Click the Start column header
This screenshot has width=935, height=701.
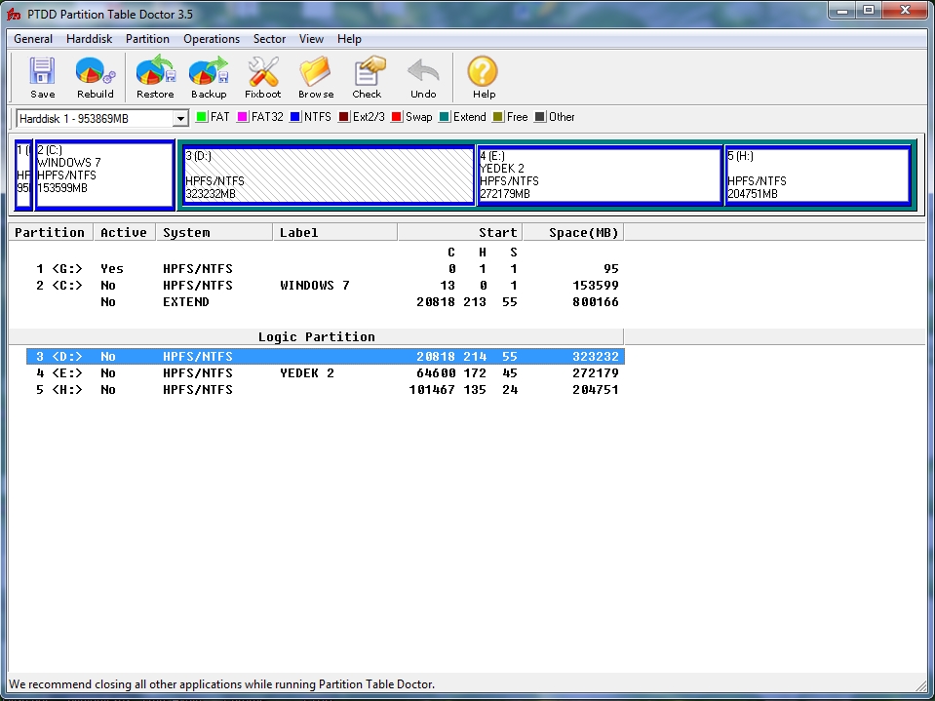click(x=460, y=232)
